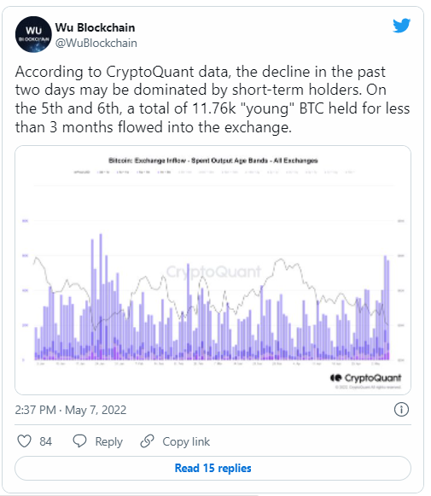Open the 2:37 PM May 7, 2022 timestamp
The width and height of the screenshot is (431, 496).
71,410
